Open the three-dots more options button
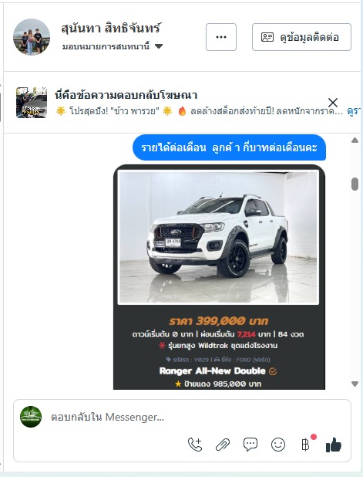The height and width of the screenshot is (477, 363). 221,37
